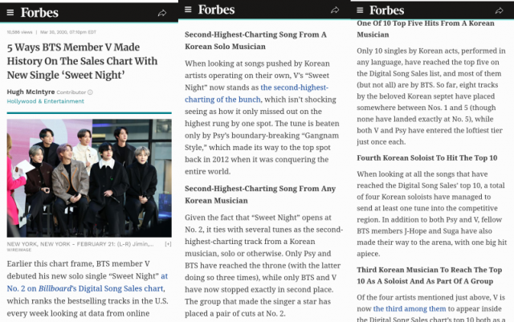
Task: Click contributor info icon next to Hugh McIntyre
Action: point(90,92)
